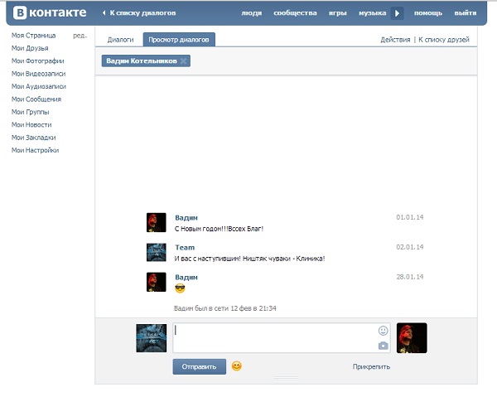Open emoji picker in message field
This screenshot has width=497, height=397.
383,331
